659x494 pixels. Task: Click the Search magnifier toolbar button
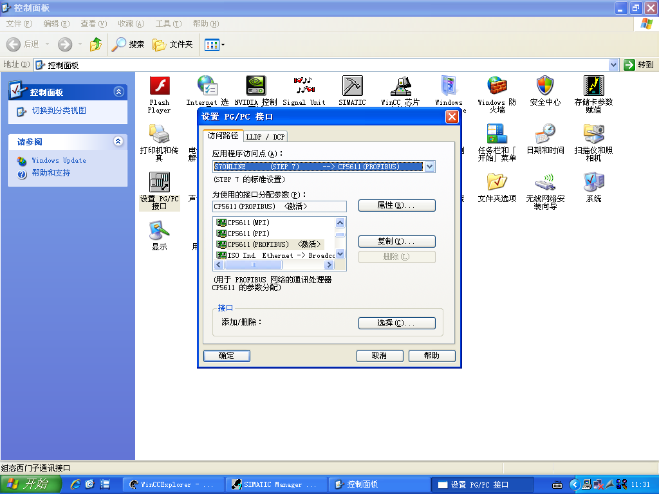pos(128,44)
